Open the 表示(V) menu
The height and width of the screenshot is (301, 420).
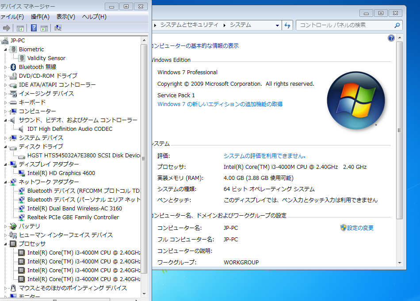pos(65,17)
